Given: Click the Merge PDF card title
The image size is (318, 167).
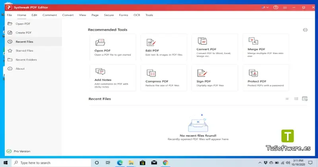Looking at the screenshot, I should click(256, 49).
